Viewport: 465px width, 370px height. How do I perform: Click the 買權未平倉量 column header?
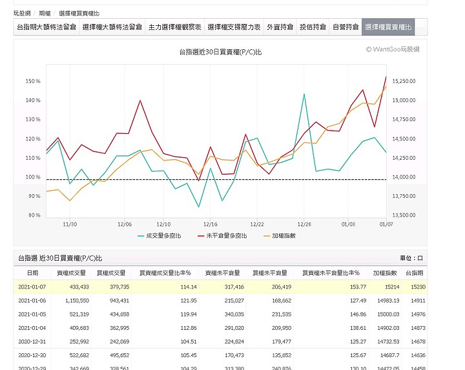pos(270,273)
